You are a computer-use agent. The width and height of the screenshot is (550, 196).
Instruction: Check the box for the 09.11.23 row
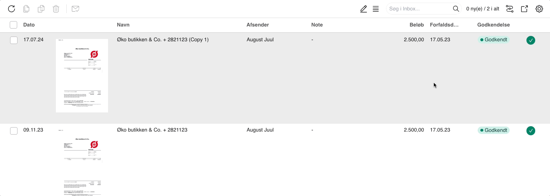click(x=14, y=131)
